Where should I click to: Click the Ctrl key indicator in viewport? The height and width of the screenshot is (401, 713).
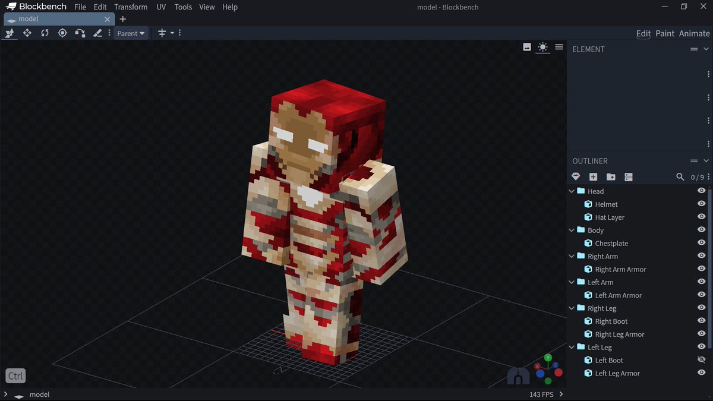[x=15, y=376]
